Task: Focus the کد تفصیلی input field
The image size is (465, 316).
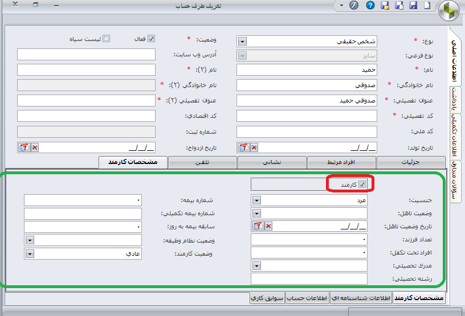Action: tap(307, 116)
